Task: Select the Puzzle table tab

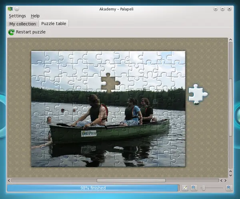Action: (x=54, y=24)
